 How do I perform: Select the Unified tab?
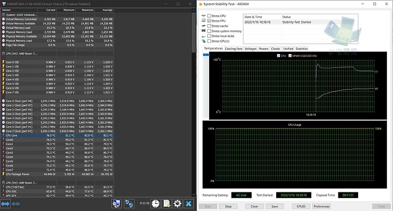coord(288,49)
